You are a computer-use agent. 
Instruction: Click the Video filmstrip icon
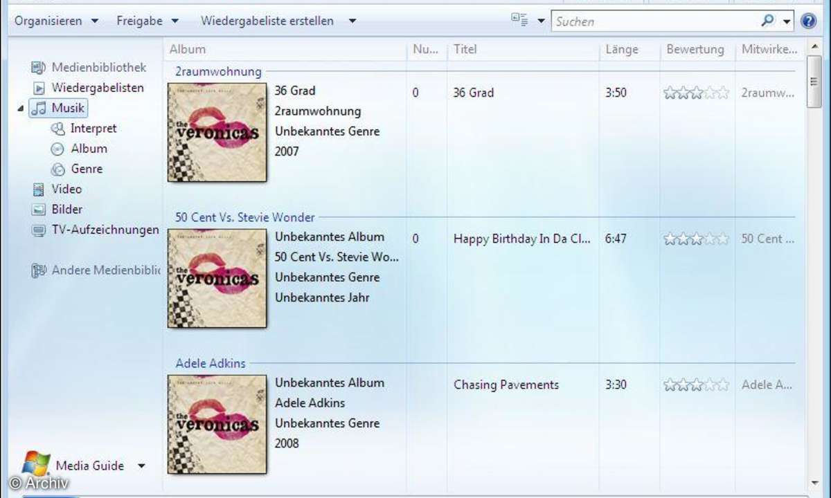tap(39, 190)
